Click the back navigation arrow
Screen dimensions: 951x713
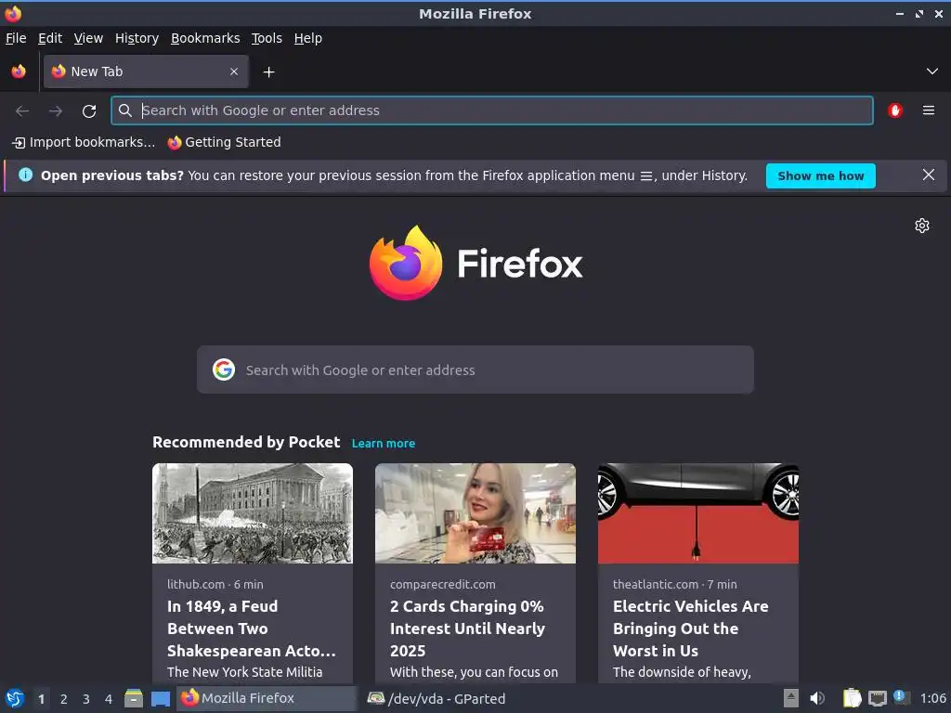22,111
